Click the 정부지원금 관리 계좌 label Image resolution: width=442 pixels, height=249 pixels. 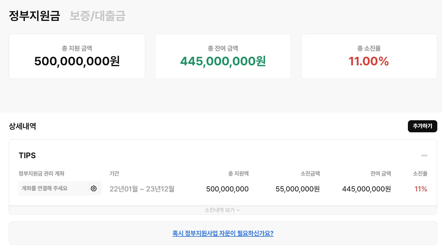pyautogui.click(x=41, y=173)
